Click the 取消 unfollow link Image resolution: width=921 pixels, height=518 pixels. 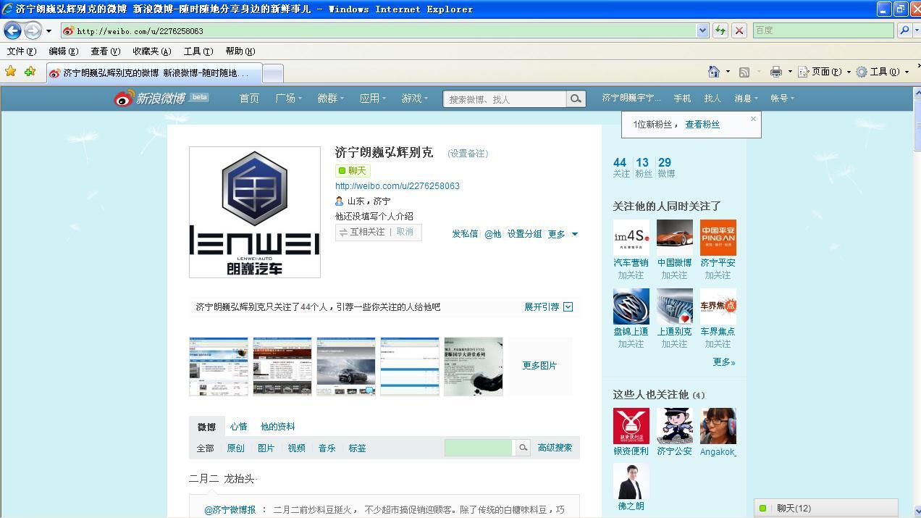point(405,232)
